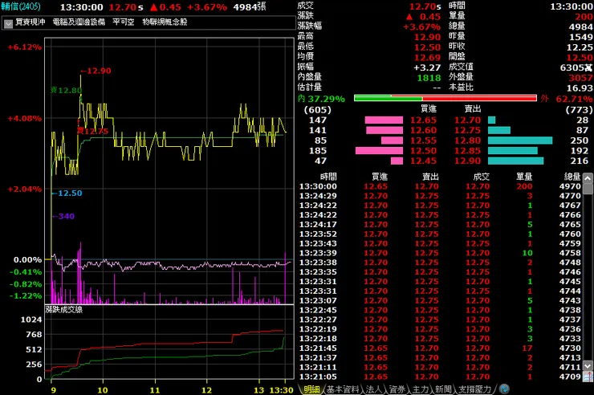Open the 物聯網概念股 concept link
This screenshot has width=594, height=395.
[x=165, y=22]
